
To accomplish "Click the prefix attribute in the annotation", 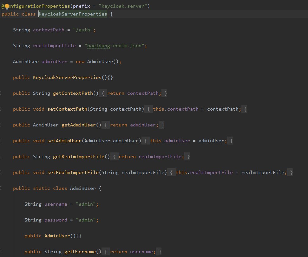I will pyautogui.click(x=82, y=6).
